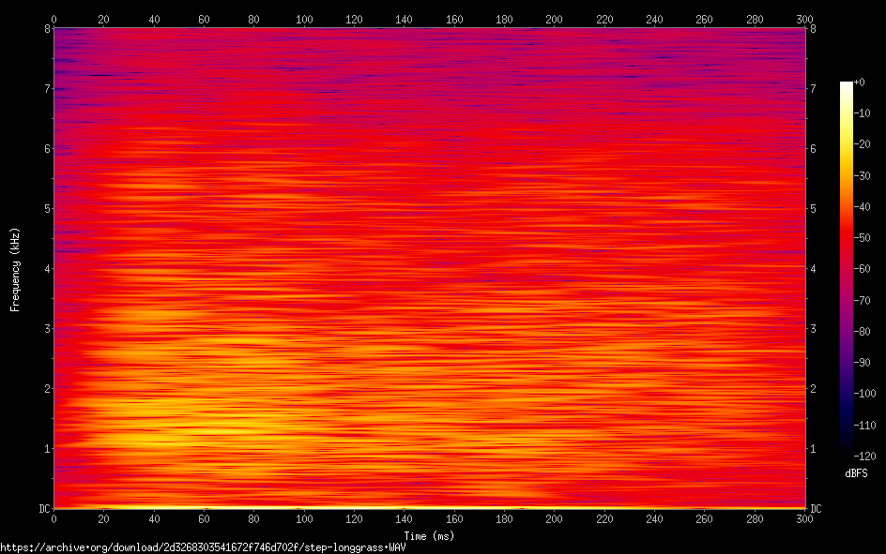Click the 0 ms tick on the top axis

pyautogui.click(x=54, y=18)
